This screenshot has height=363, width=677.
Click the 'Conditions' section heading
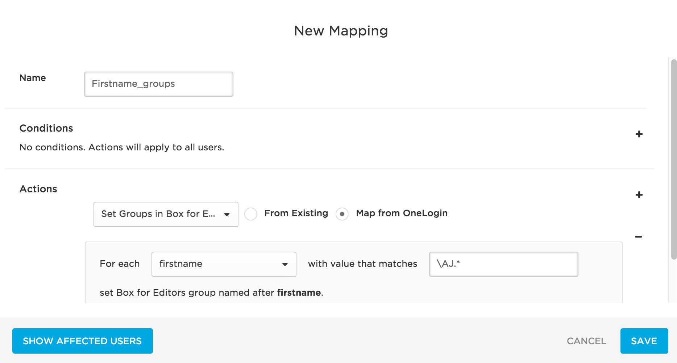tap(46, 128)
